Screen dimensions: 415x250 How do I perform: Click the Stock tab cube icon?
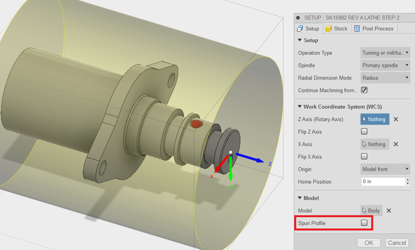[329, 28]
